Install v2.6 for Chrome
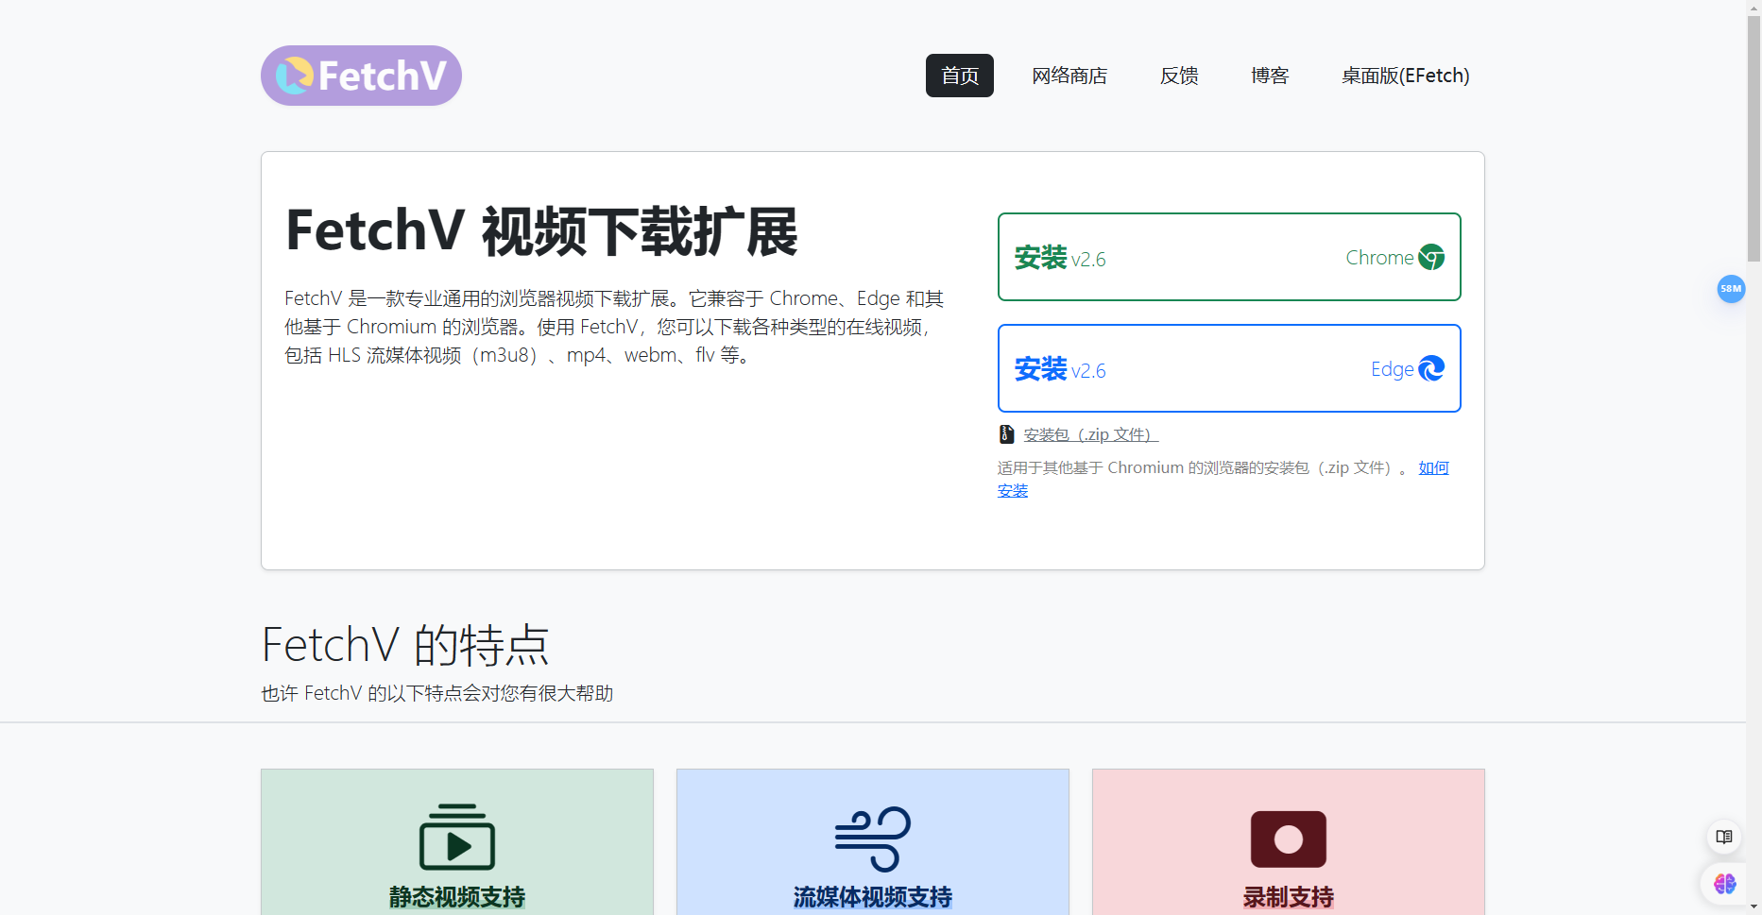Screen dimensions: 1762x915 (1229, 257)
